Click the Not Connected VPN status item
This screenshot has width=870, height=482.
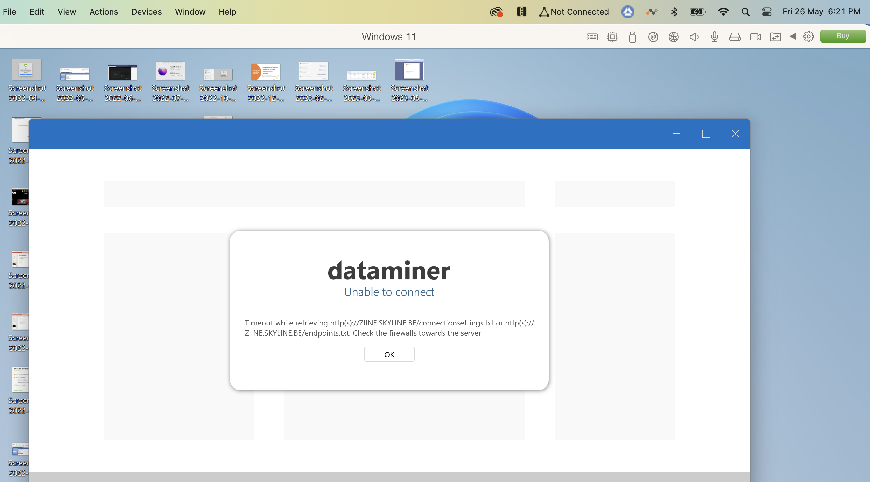pyautogui.click(x=574, y=12)
